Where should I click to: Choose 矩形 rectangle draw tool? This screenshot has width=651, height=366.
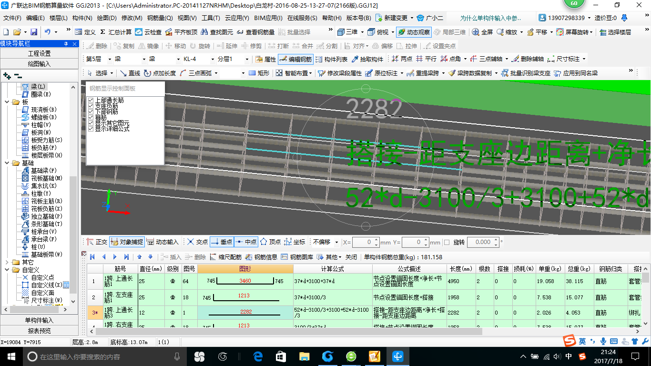pyautogui.click(x=259, y=73)
